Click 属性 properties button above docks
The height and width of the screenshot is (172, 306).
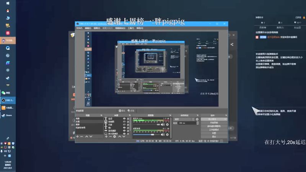click(x=122, y=111)
